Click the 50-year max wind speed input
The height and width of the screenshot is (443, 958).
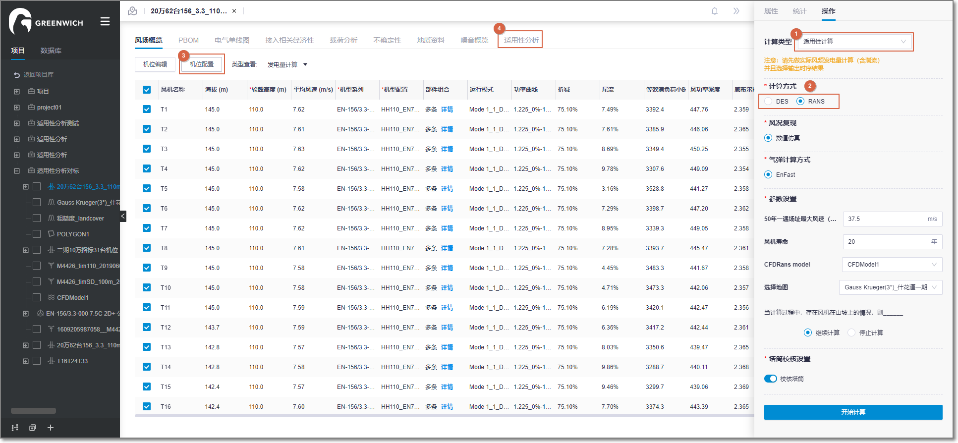pyautogui.click(x=893, y=219)
